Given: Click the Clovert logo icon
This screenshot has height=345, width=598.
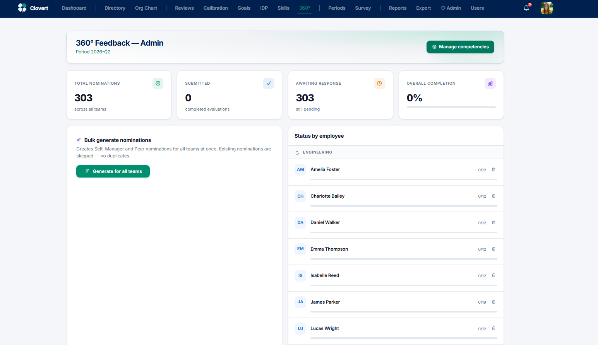Looking at the screenshot, I should point(22,8).
